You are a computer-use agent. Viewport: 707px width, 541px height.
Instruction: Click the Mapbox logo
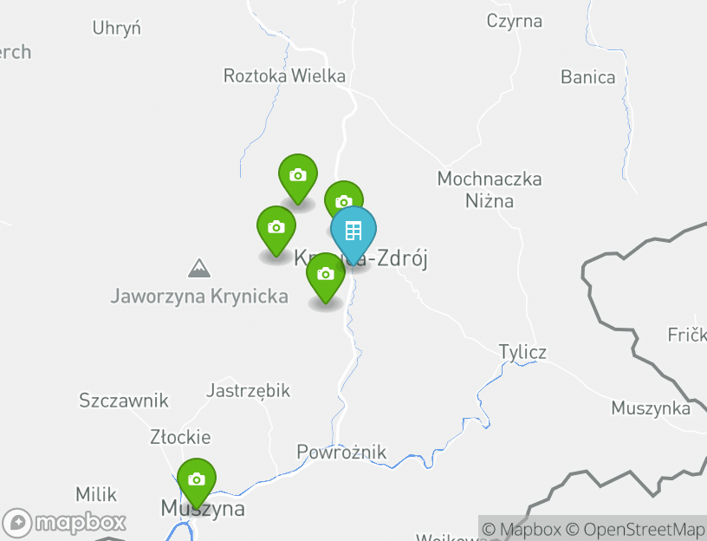[x=64, y=523]
